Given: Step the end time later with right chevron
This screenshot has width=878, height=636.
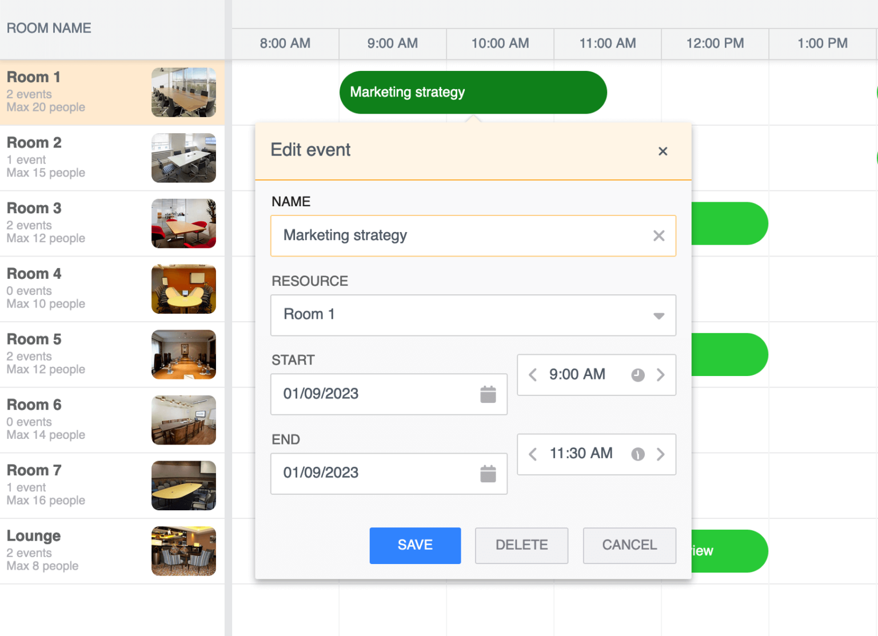Looking at the screenshot, I should [x=661, y=454].
